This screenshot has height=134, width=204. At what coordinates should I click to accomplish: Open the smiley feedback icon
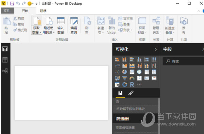click(30, 3)
